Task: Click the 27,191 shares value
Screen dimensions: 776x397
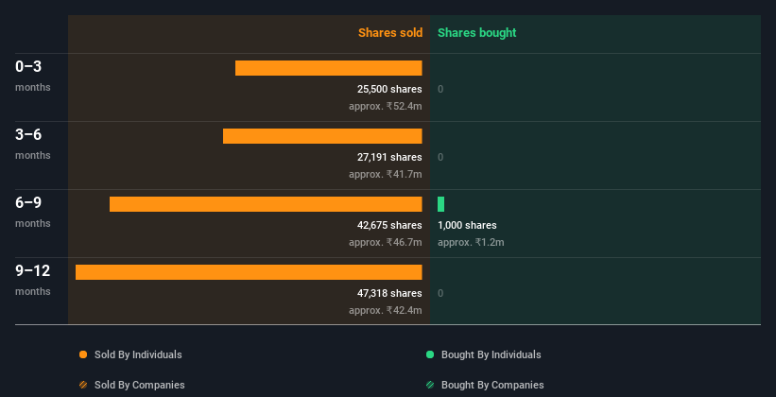Action: [x=389, y=157]
